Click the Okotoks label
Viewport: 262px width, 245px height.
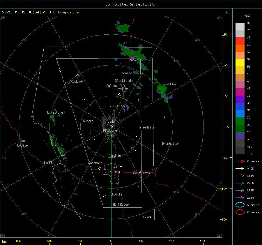(x=116, y=194)
